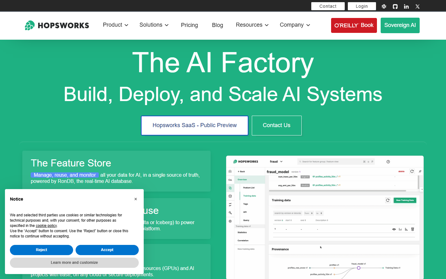Go to the Pricing page

pos(190,25)
